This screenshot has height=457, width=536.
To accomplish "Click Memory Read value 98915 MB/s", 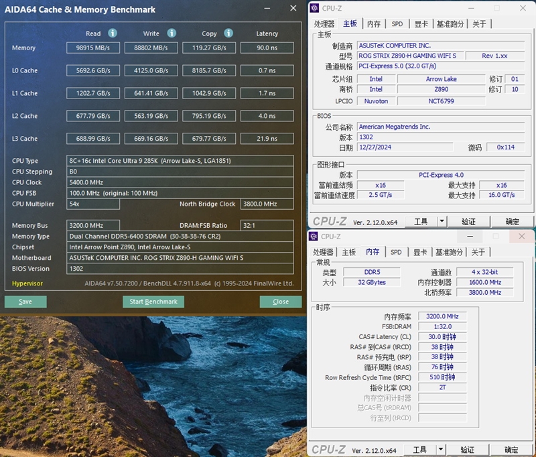I will pyautogui.click(x=93, y=48).
